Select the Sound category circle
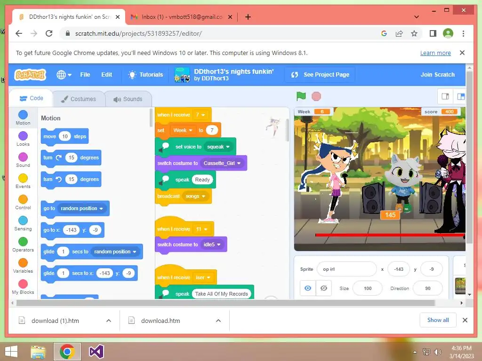482x361 pixels. click(x=23, y=157)
